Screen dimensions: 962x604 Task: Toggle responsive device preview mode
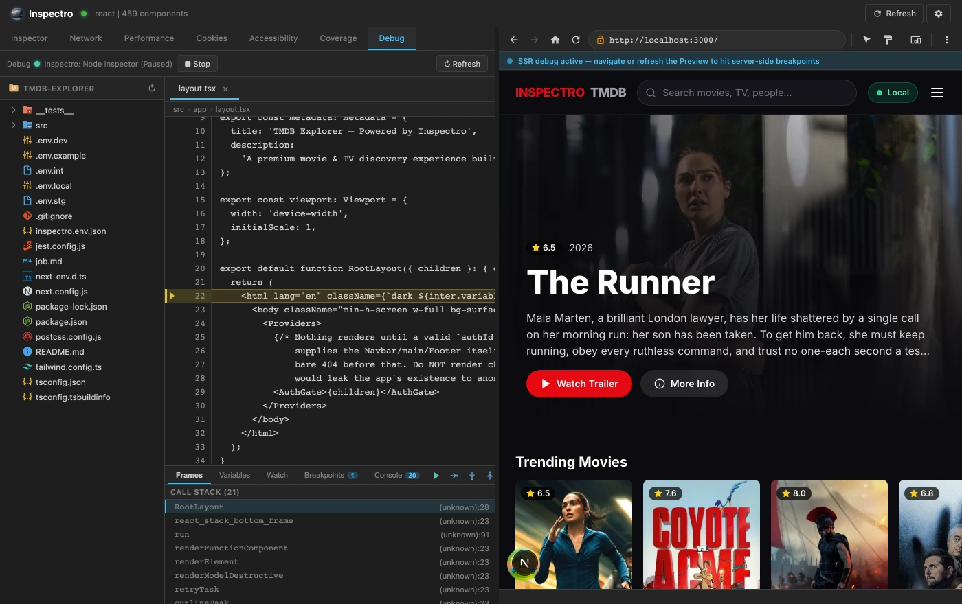click(916, 40)
